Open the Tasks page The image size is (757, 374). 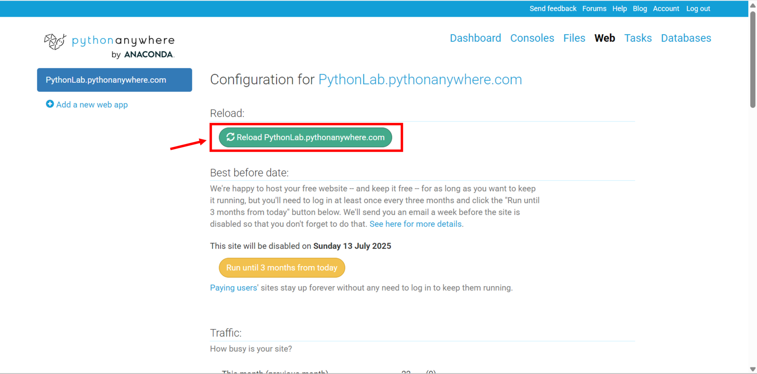tap(638, 38)
